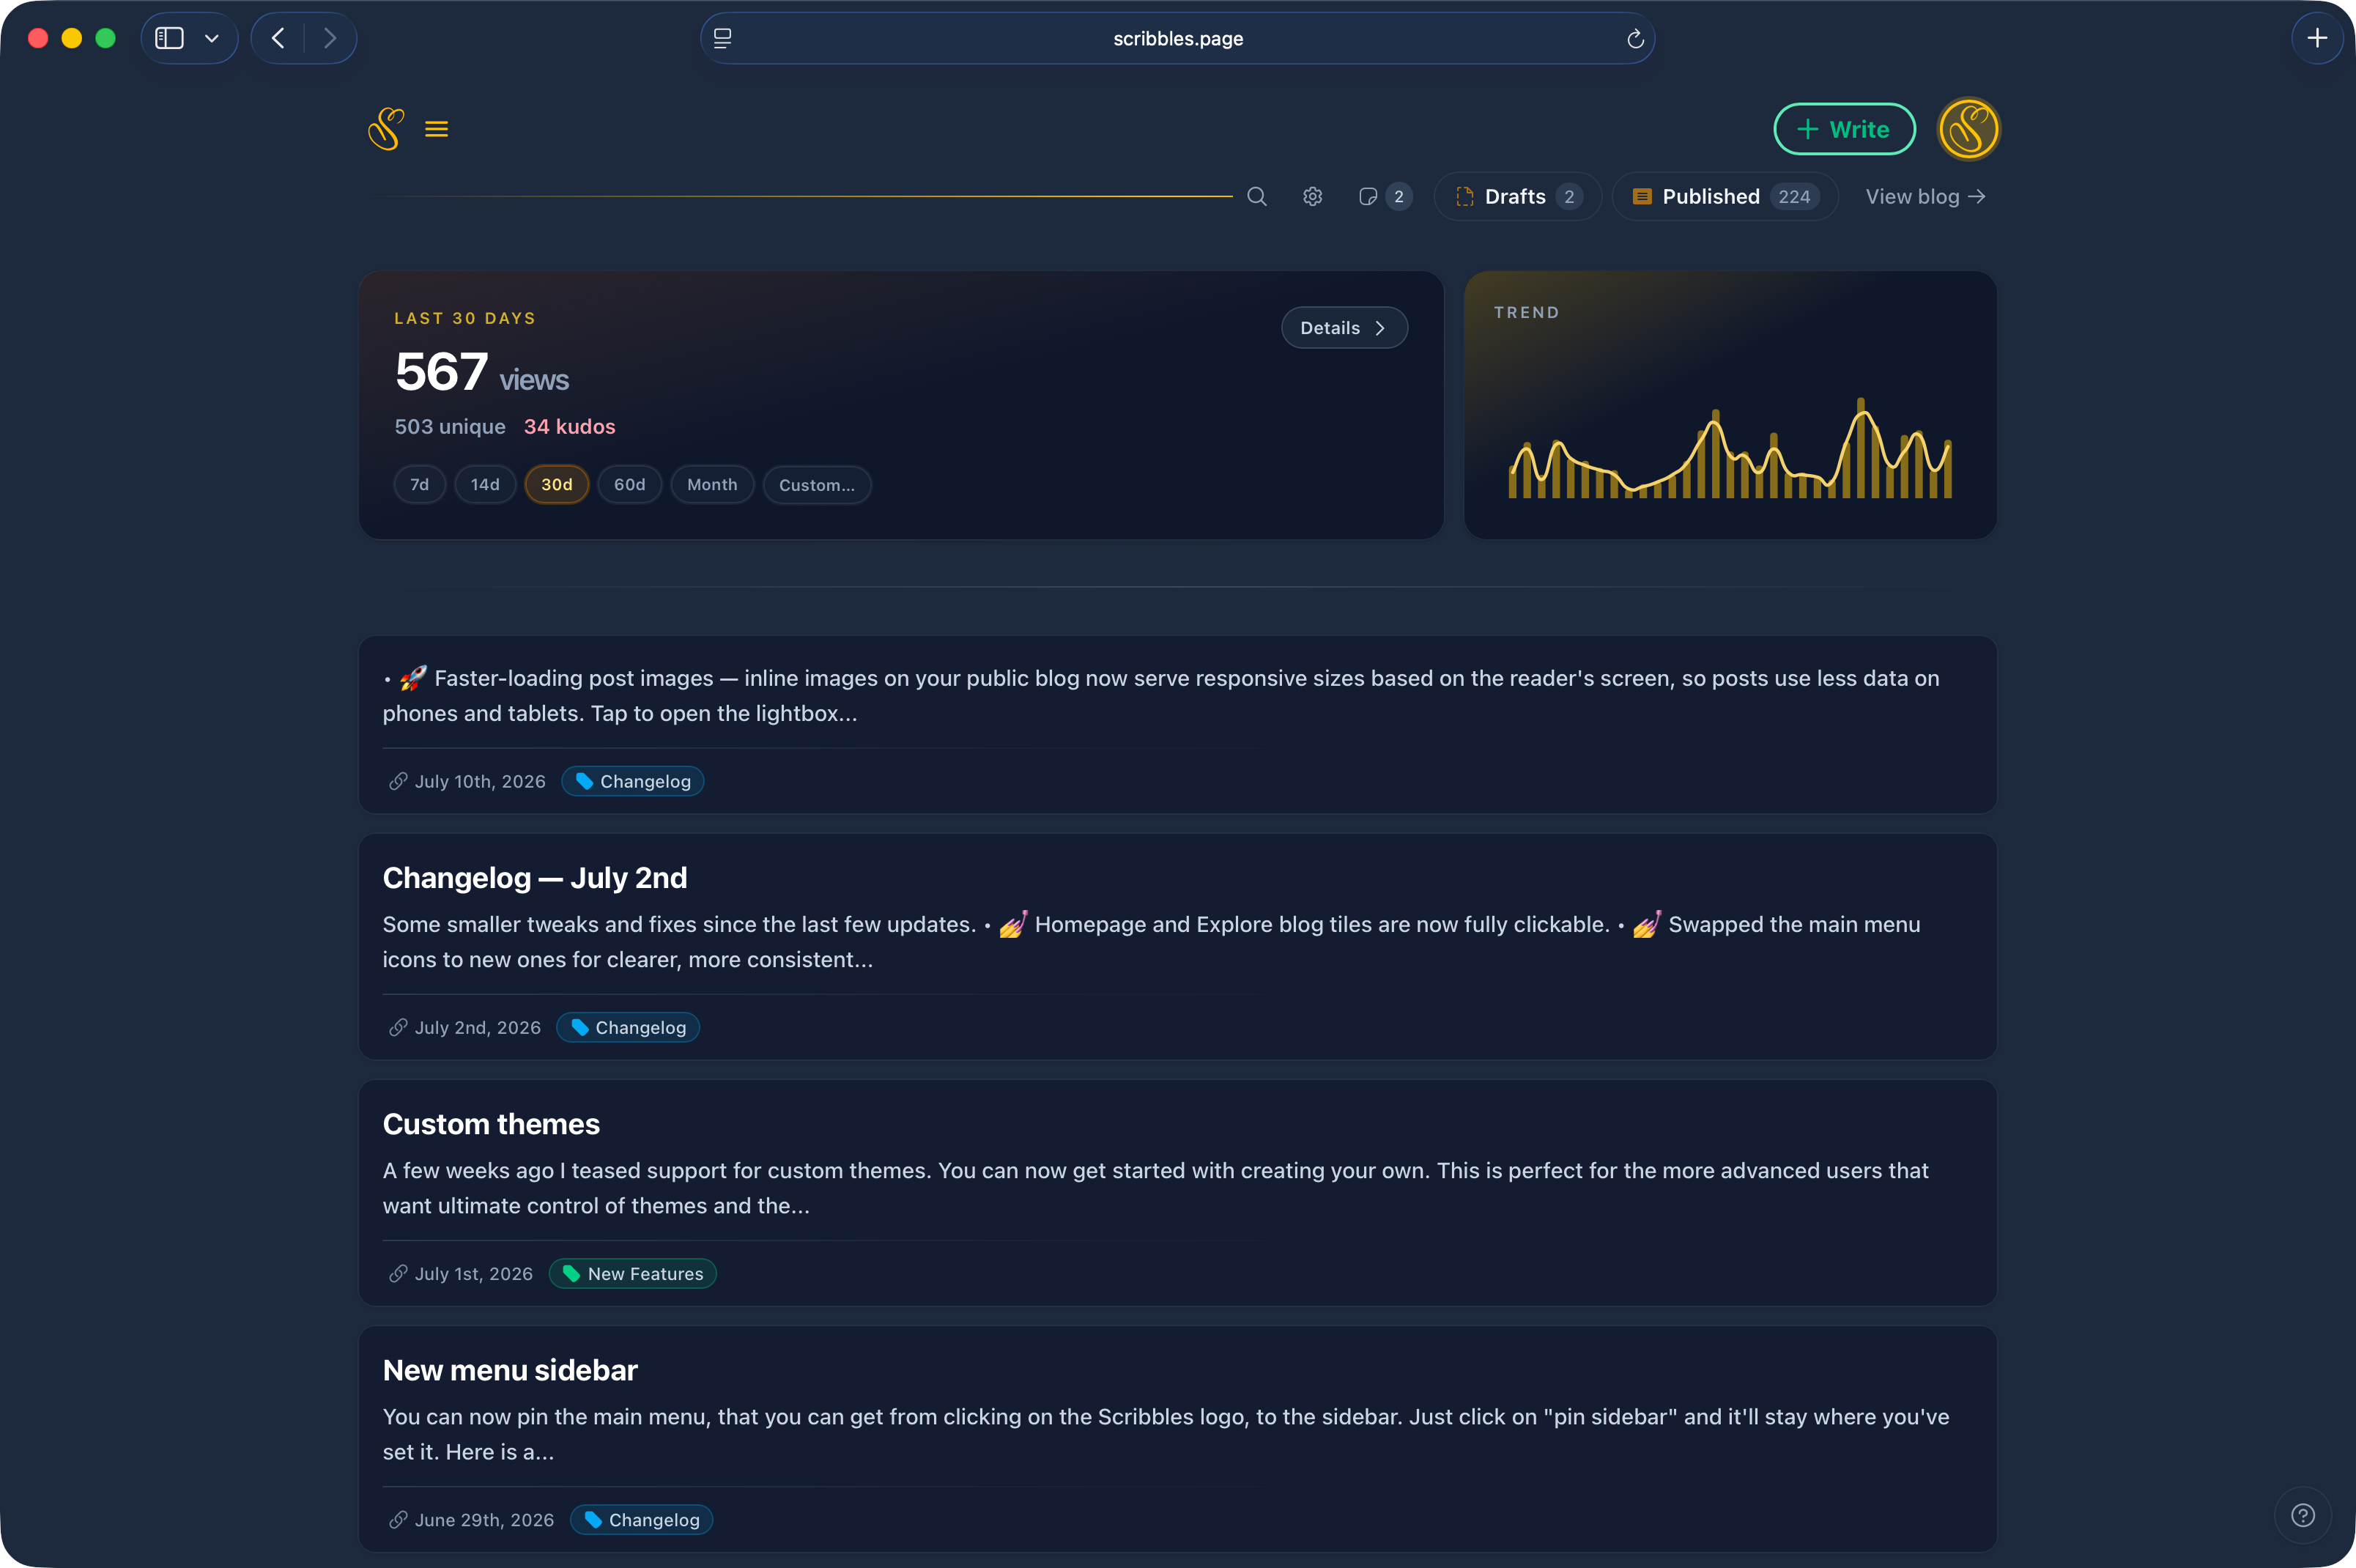
Task: Open post 'Custom themes'
Action: [x=491, y=1123]
